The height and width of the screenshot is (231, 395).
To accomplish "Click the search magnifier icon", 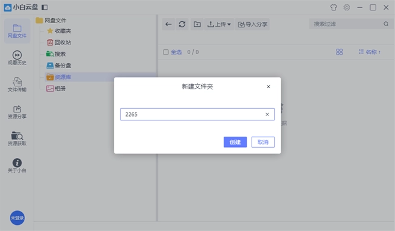I will click(386, 24).
